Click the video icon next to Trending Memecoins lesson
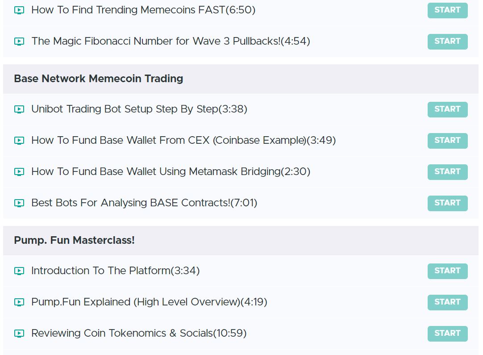This screenshot has height=355, width=483. coord(19,10)
